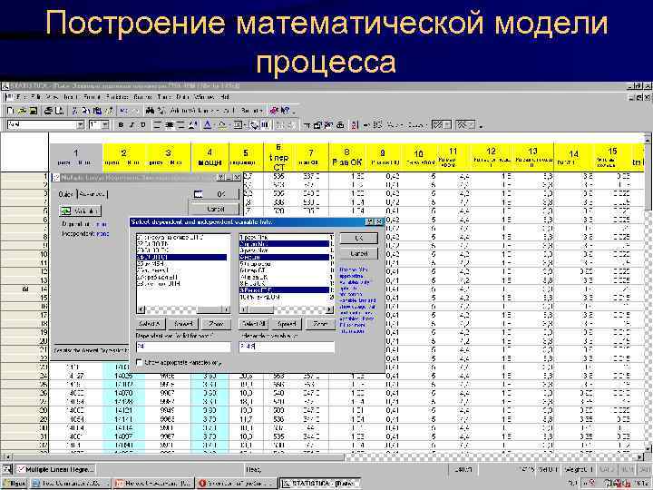Open the font name dropdown
Image resolution: width=653 pixels, height=490 pixels.
coord(80,124)
